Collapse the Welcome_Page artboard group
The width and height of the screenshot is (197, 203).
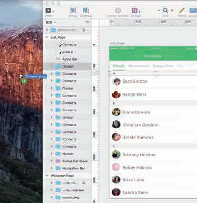coord(47,176)
